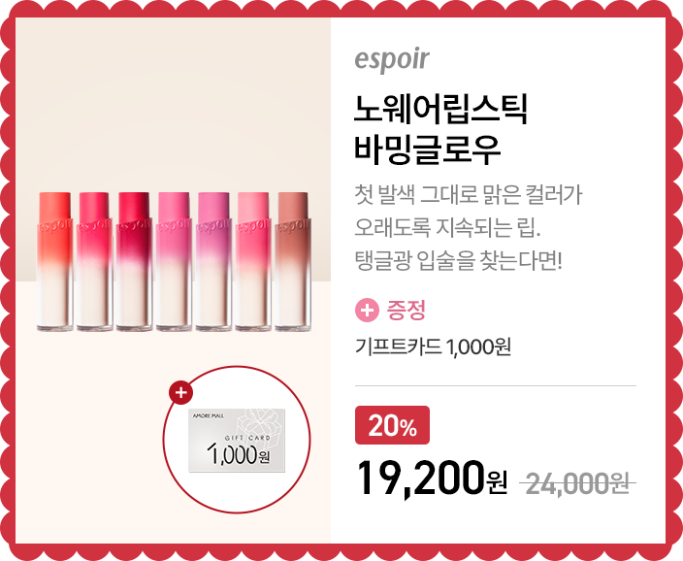
Task: Select the brown nude lipstick
Action: point(293,261)
